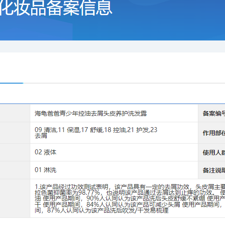Click the 备案编号 column label
This screenshot has width=225, height=225.
coord(214,113)
